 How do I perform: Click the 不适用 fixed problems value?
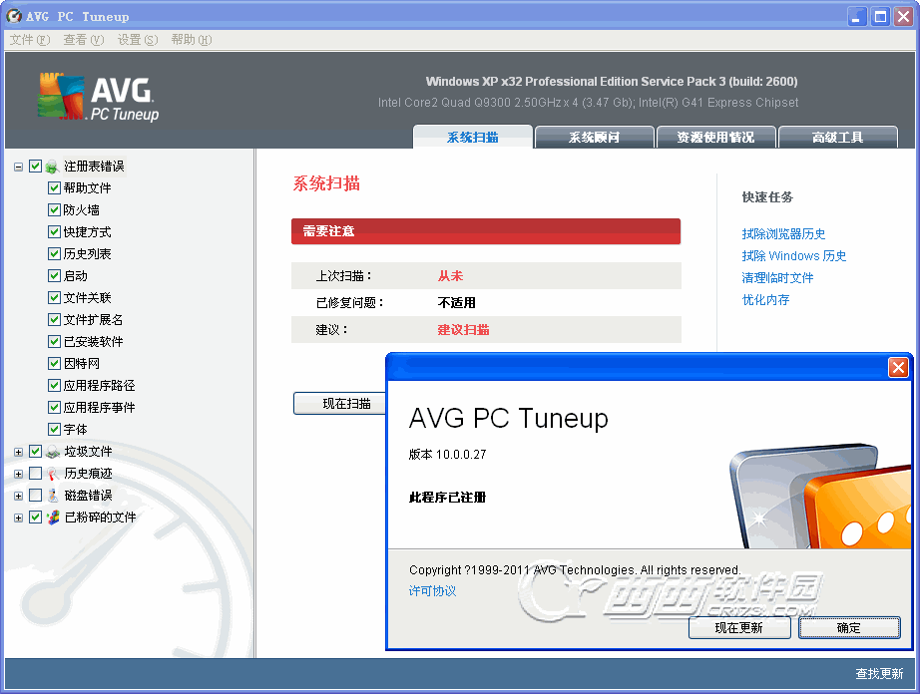pos(456,302)
